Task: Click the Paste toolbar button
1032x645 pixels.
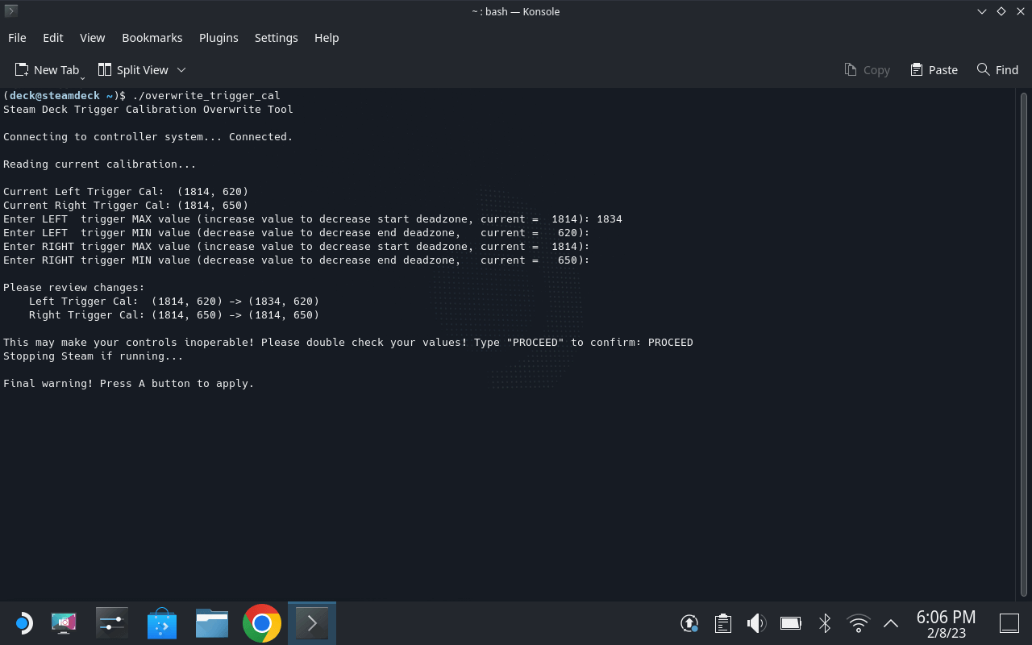Action: [934, 70]
